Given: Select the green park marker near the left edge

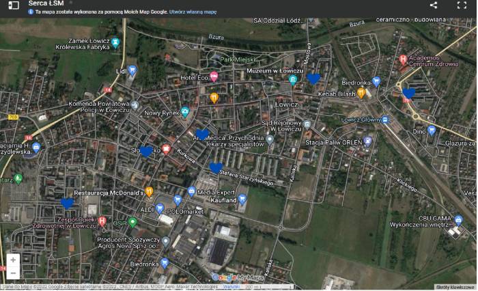Looking at the screenshot, I should (18, 179).
